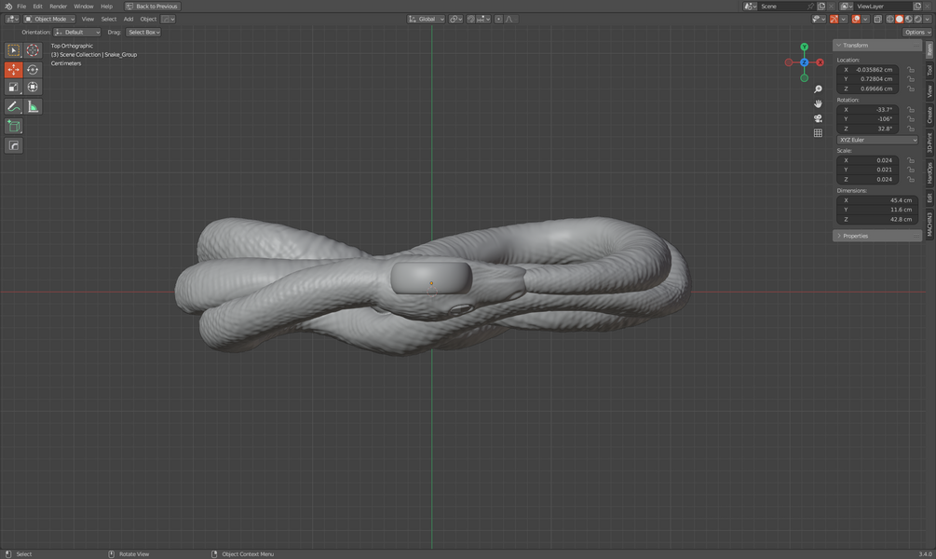This screenshot has height=559, width=936.
Task: Click the red X axis gizmo ball
Action: pos(820,62)
